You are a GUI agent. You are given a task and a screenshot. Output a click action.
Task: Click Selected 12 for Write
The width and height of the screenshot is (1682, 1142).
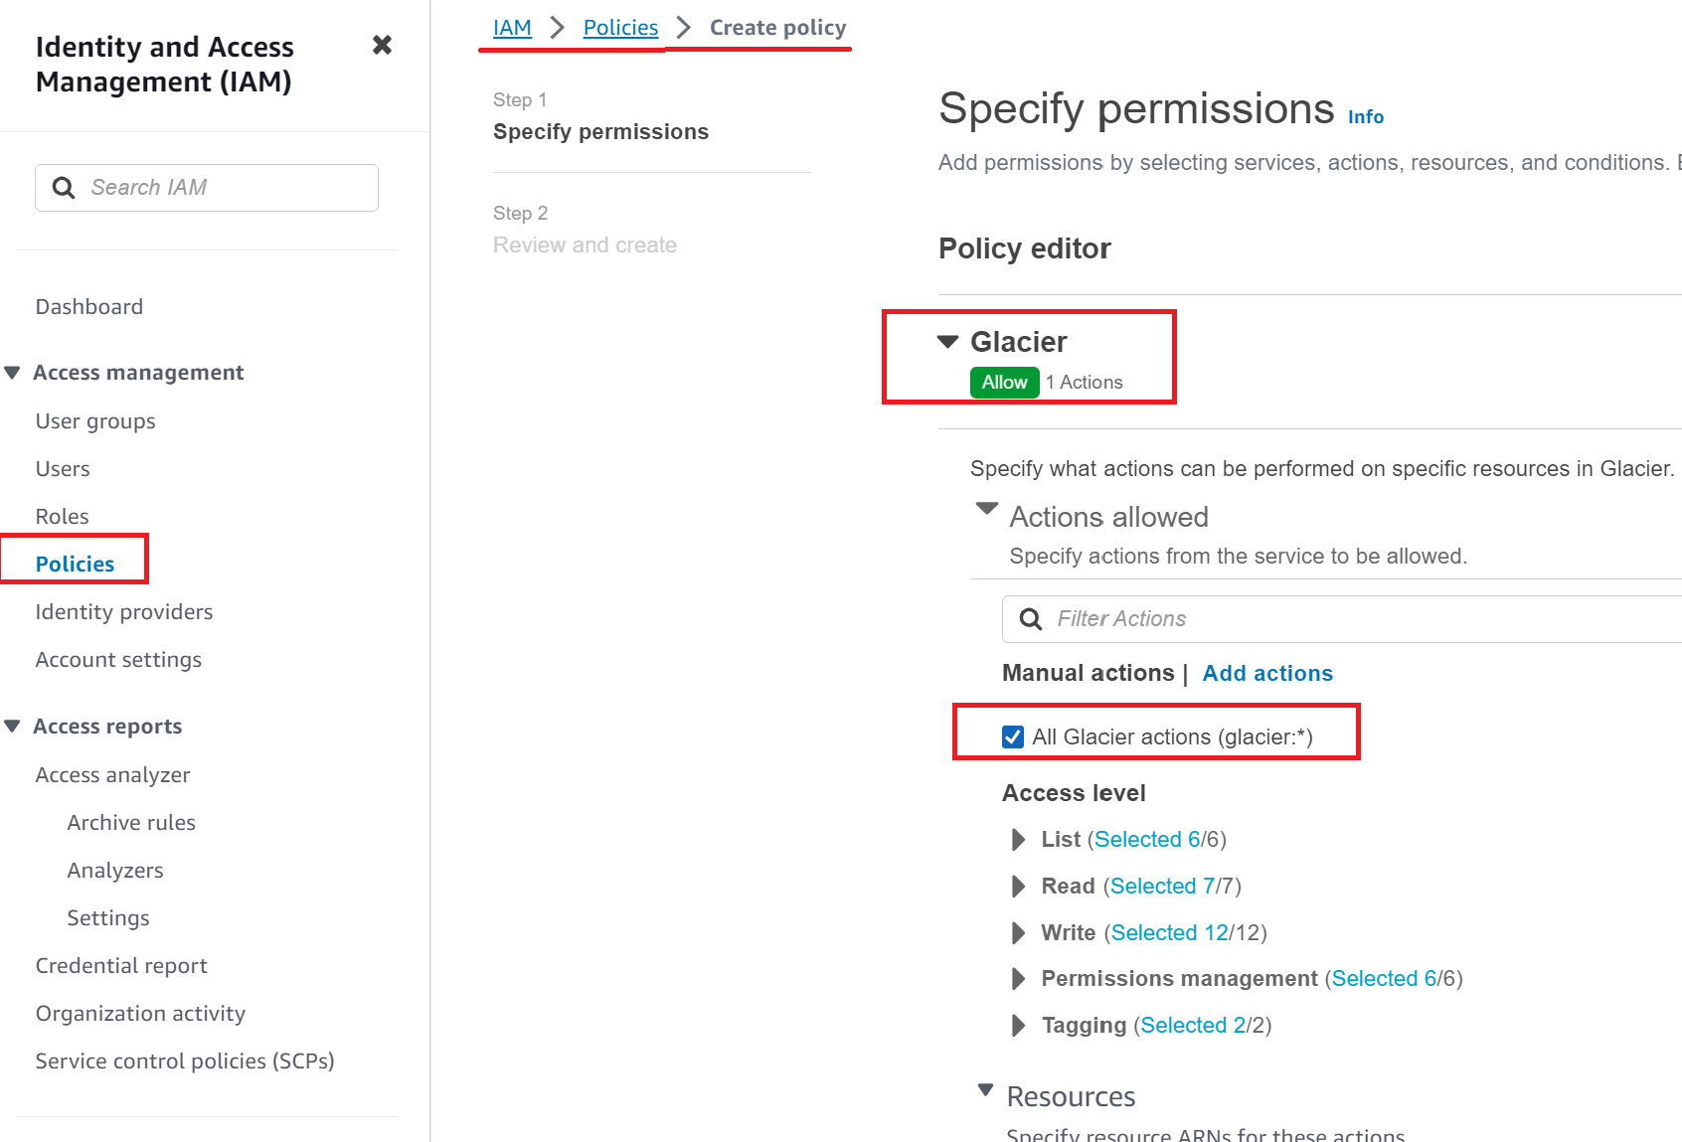point(1170,933)
